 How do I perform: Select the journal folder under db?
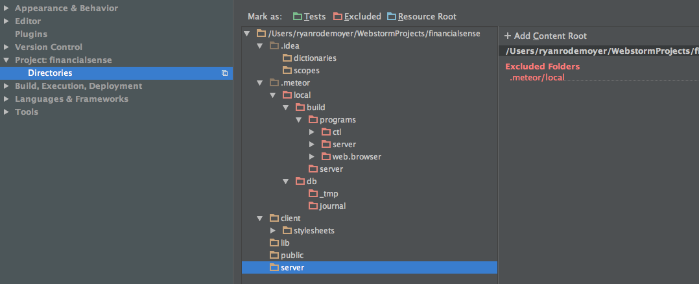(x=333, y=206)
